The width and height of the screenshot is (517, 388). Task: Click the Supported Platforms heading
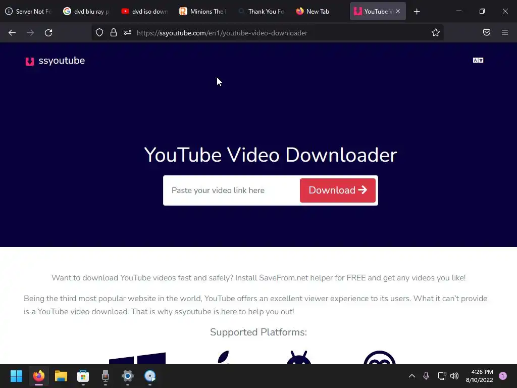point(258,332)
